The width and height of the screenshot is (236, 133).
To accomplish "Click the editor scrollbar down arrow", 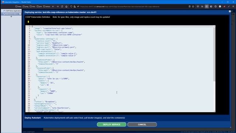I will 214,111.
